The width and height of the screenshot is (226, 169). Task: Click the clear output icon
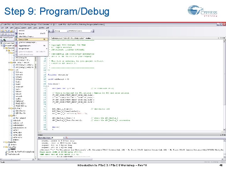tap(67, 138)
